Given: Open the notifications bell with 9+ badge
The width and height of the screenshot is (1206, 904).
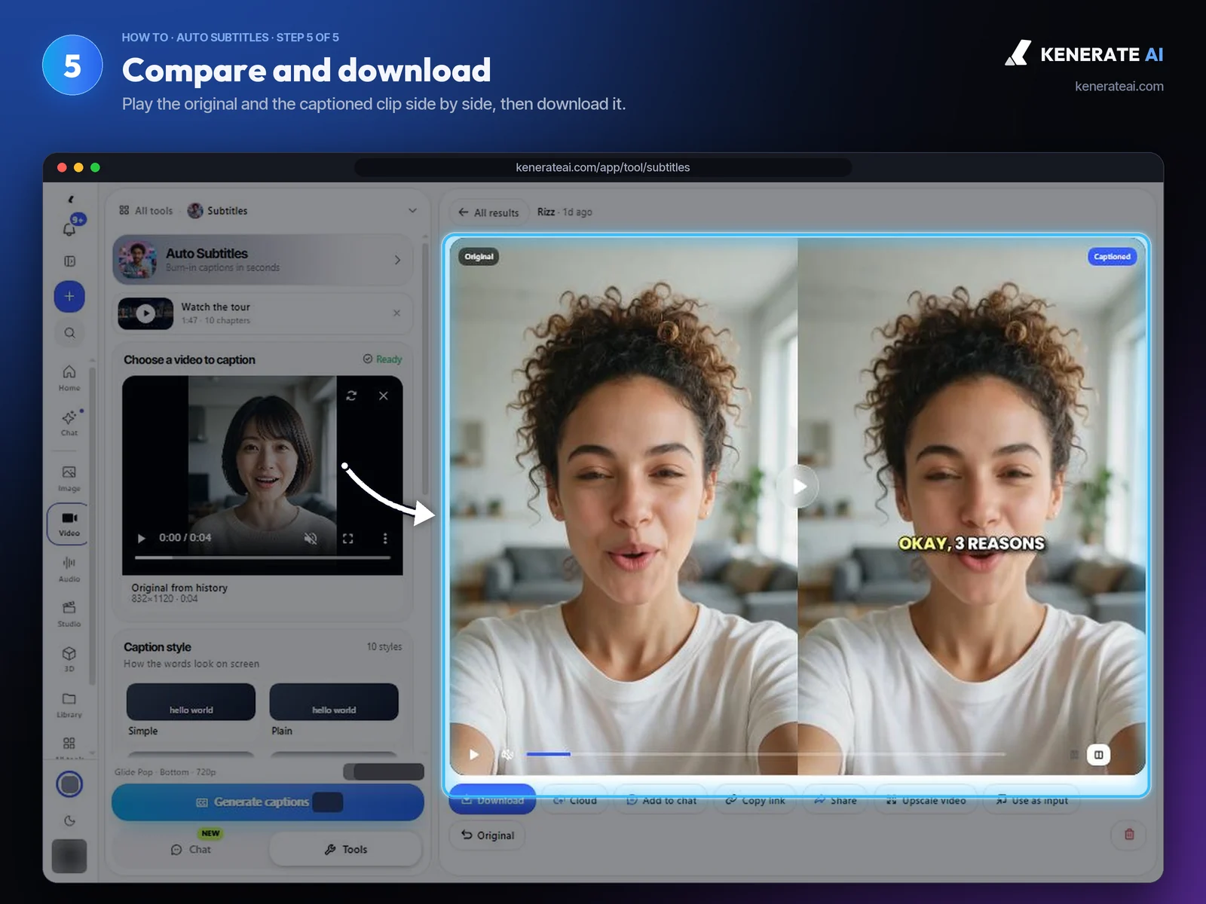Looking at the screenshot, I should coord(69,228).
